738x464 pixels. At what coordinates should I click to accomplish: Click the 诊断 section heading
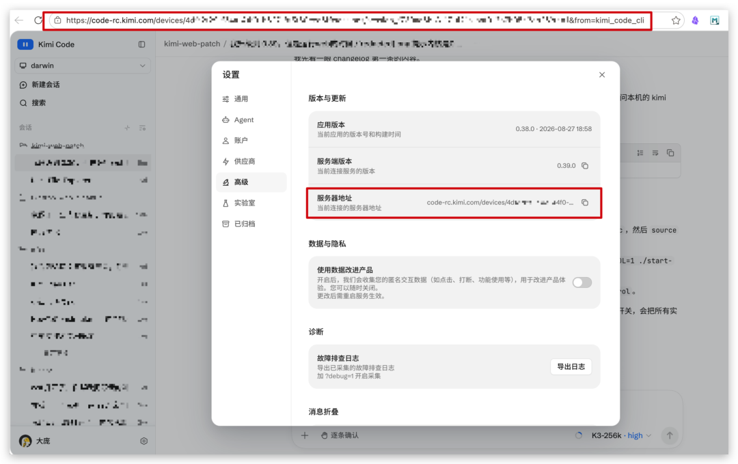[316, 332]
